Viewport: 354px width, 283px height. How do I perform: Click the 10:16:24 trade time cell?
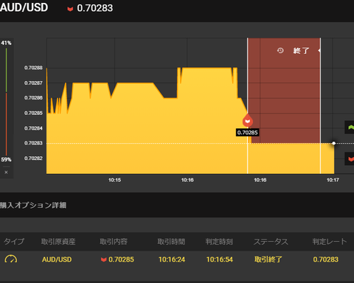[x=172, y=259]
